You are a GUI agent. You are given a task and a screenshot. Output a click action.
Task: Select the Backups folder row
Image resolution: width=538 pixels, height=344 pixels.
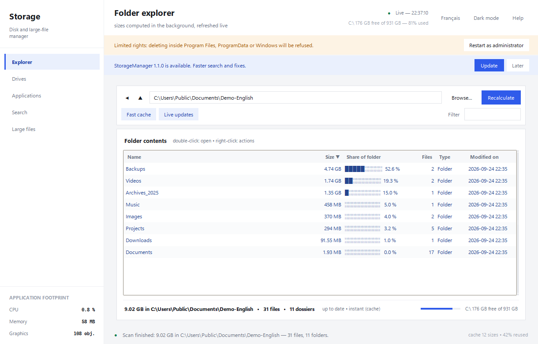click(320, 169)
